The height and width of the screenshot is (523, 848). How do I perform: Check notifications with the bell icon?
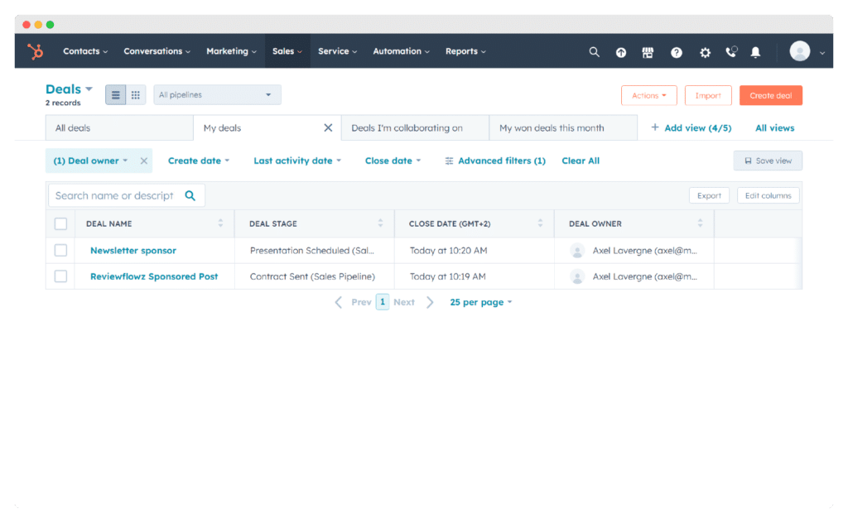(x=755, y=51)
